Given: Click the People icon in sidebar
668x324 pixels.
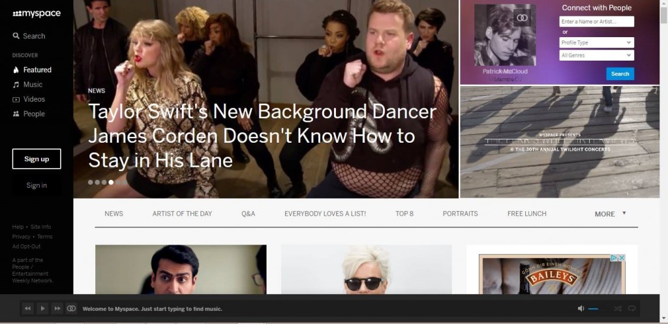Looking at the screenshot, I should click(x=16, y=113).
